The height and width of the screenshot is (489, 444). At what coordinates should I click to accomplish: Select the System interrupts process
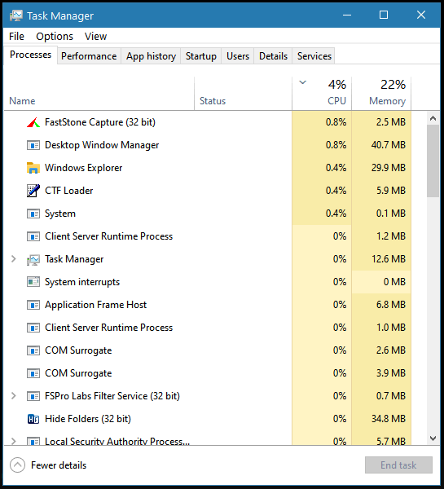coord(208,282)
